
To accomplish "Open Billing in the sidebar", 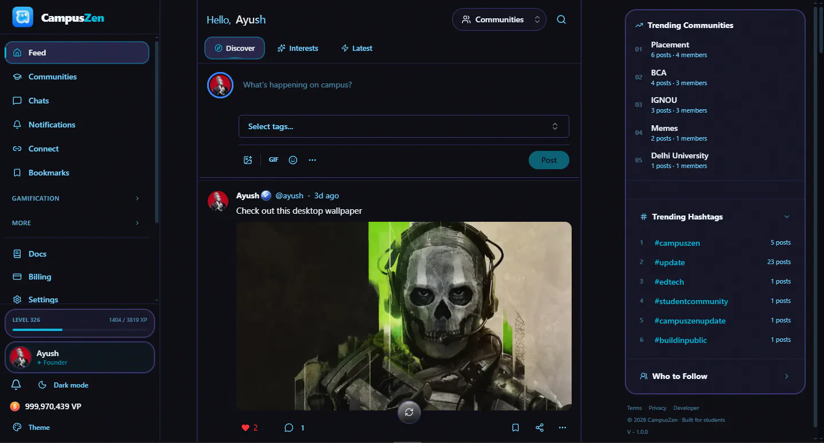I will point(77,277).
